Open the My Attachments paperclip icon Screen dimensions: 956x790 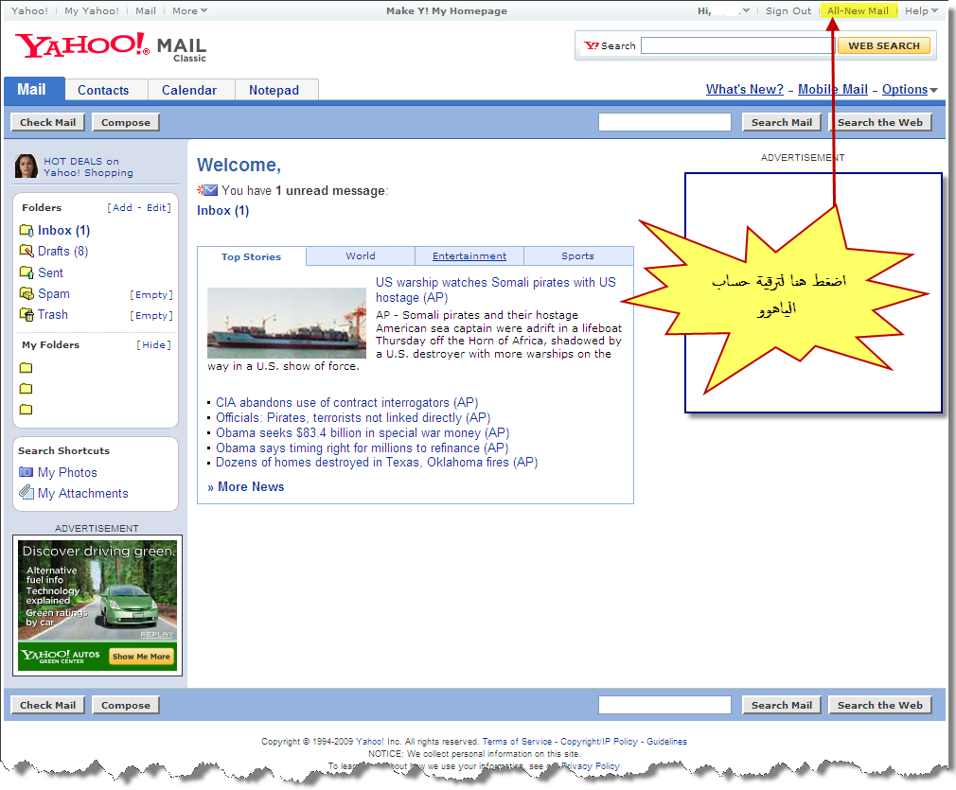click(26, 492)
